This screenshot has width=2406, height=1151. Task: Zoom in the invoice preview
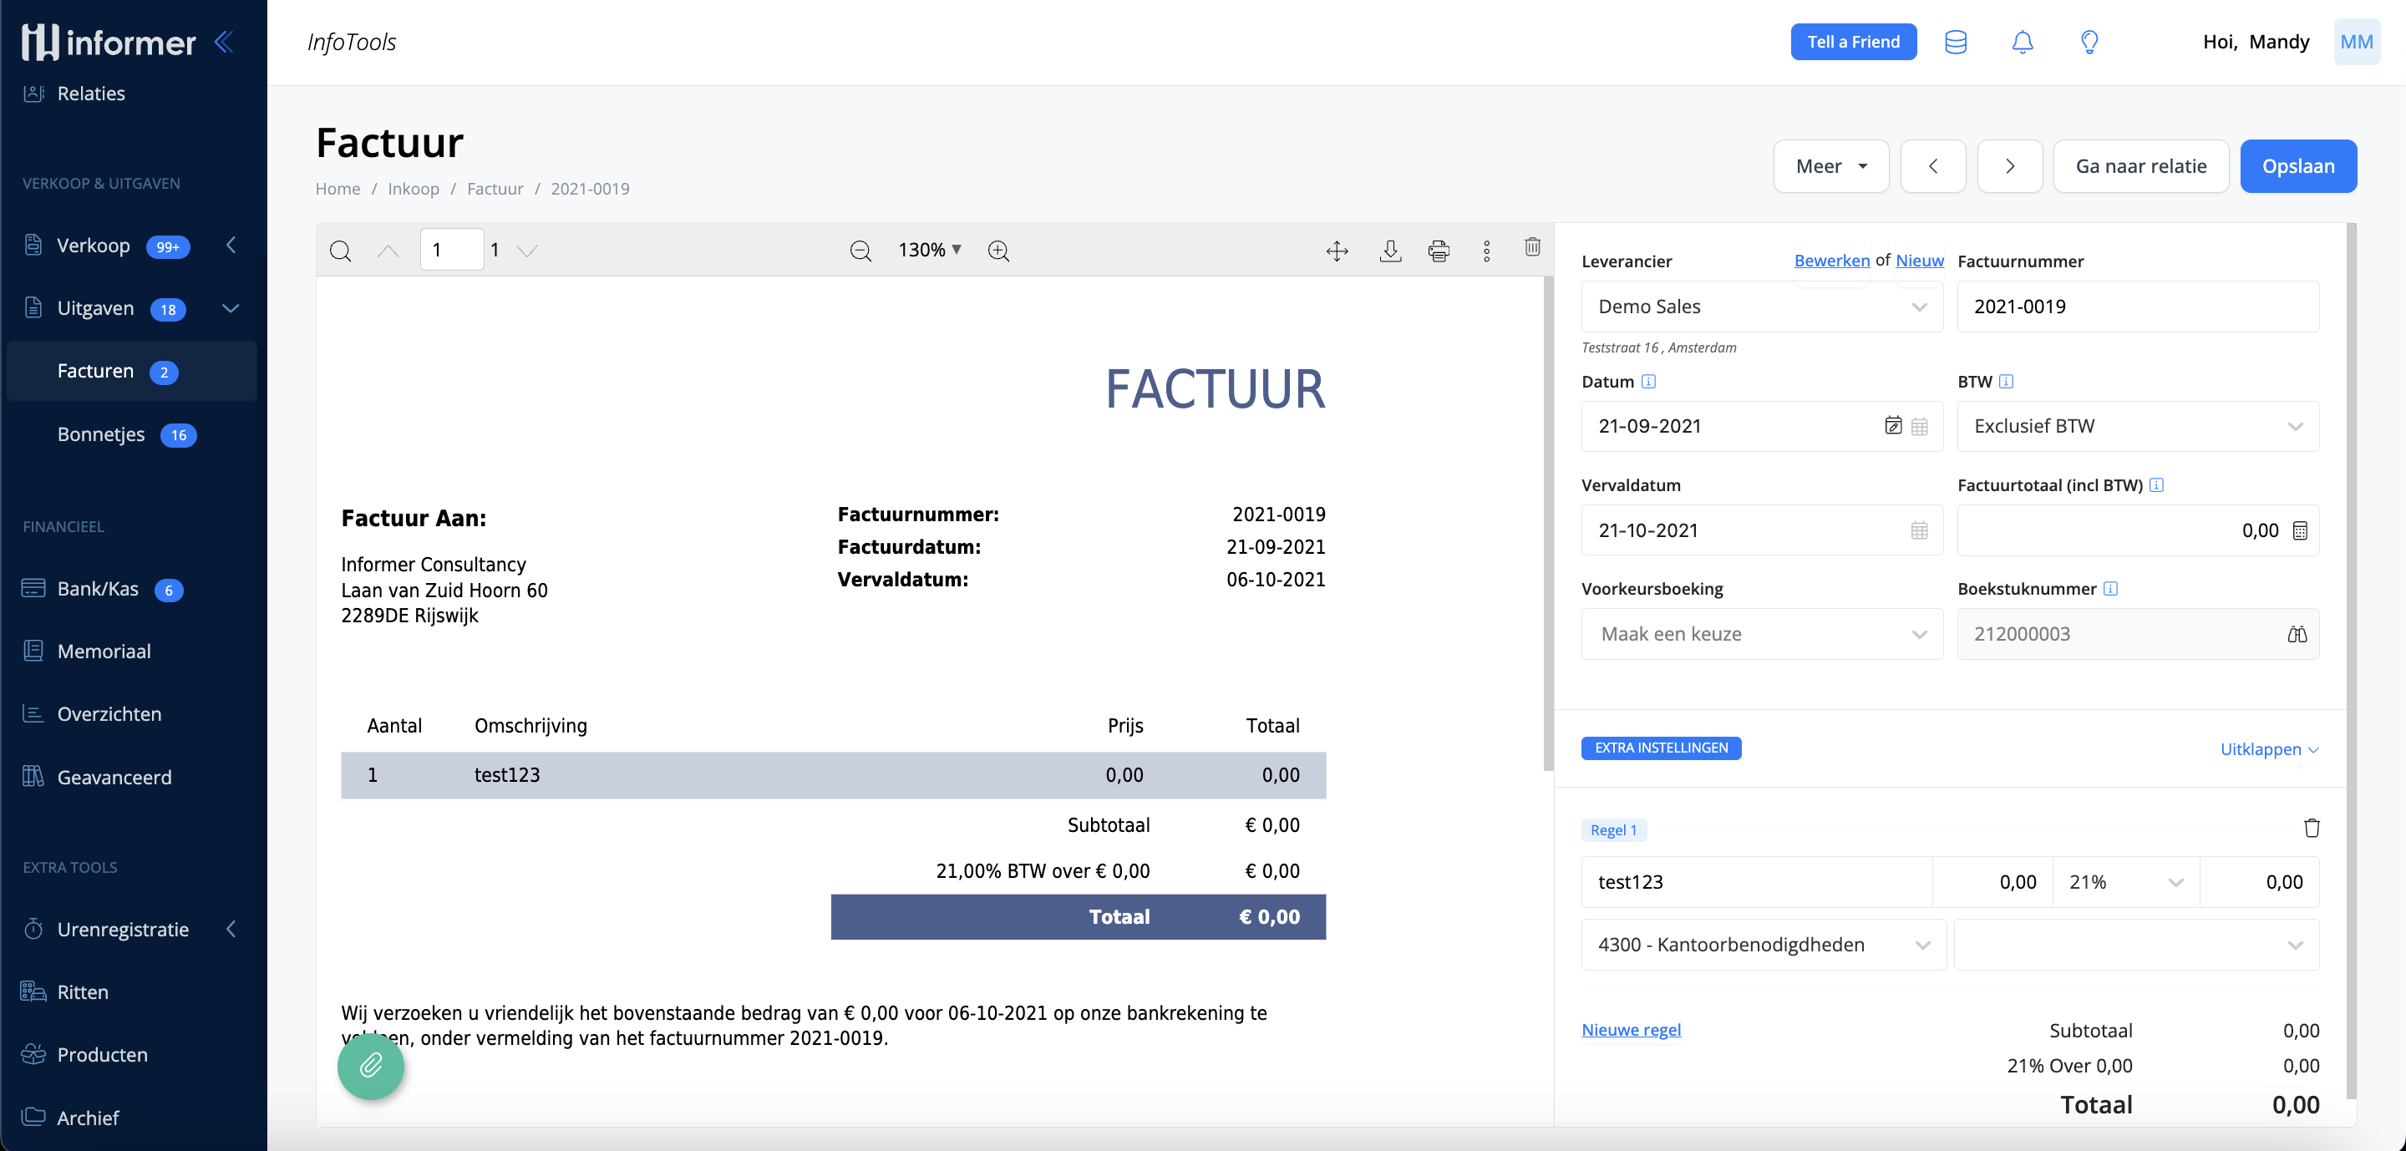point(998,251)
